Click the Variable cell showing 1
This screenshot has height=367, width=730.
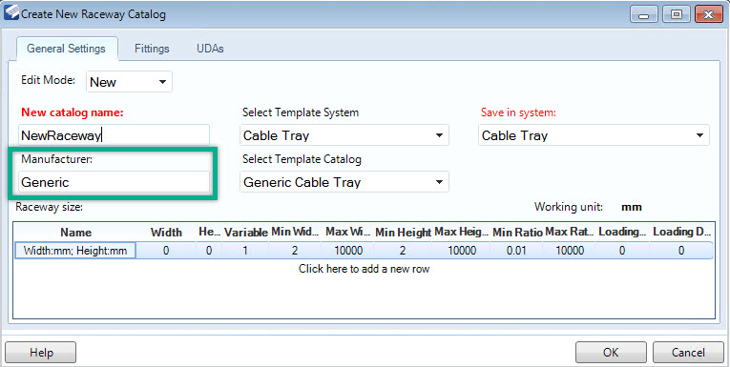point(245,251)
